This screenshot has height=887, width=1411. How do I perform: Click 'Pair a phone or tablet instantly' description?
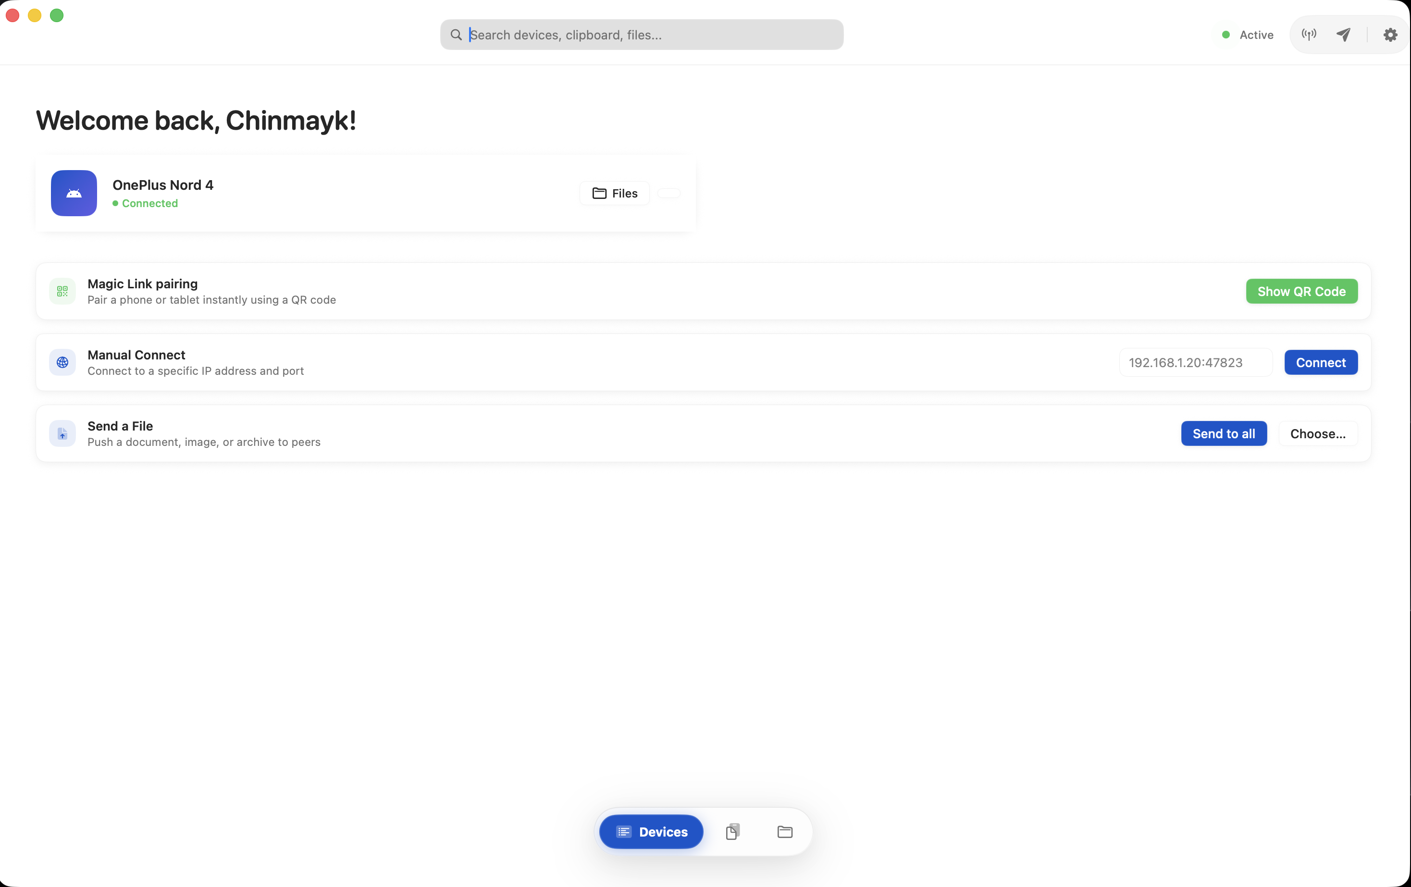tap(211, 300)
